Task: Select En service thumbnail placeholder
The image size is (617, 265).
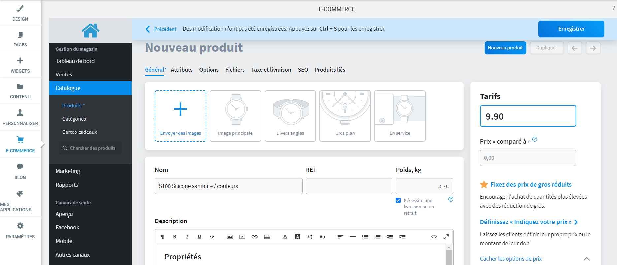Action: click(x=400, y=116)
